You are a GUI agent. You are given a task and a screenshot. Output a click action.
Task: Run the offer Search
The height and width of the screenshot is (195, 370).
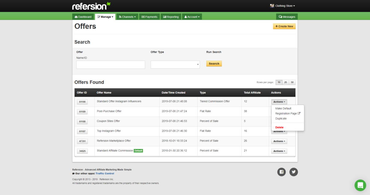pos(214,63)
